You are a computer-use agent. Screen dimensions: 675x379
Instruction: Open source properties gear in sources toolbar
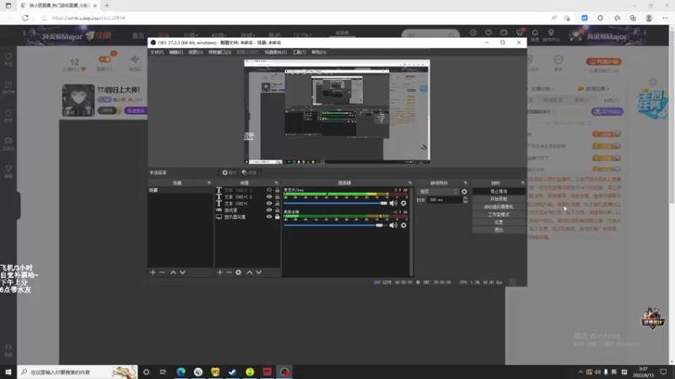[x=239, y=272]
